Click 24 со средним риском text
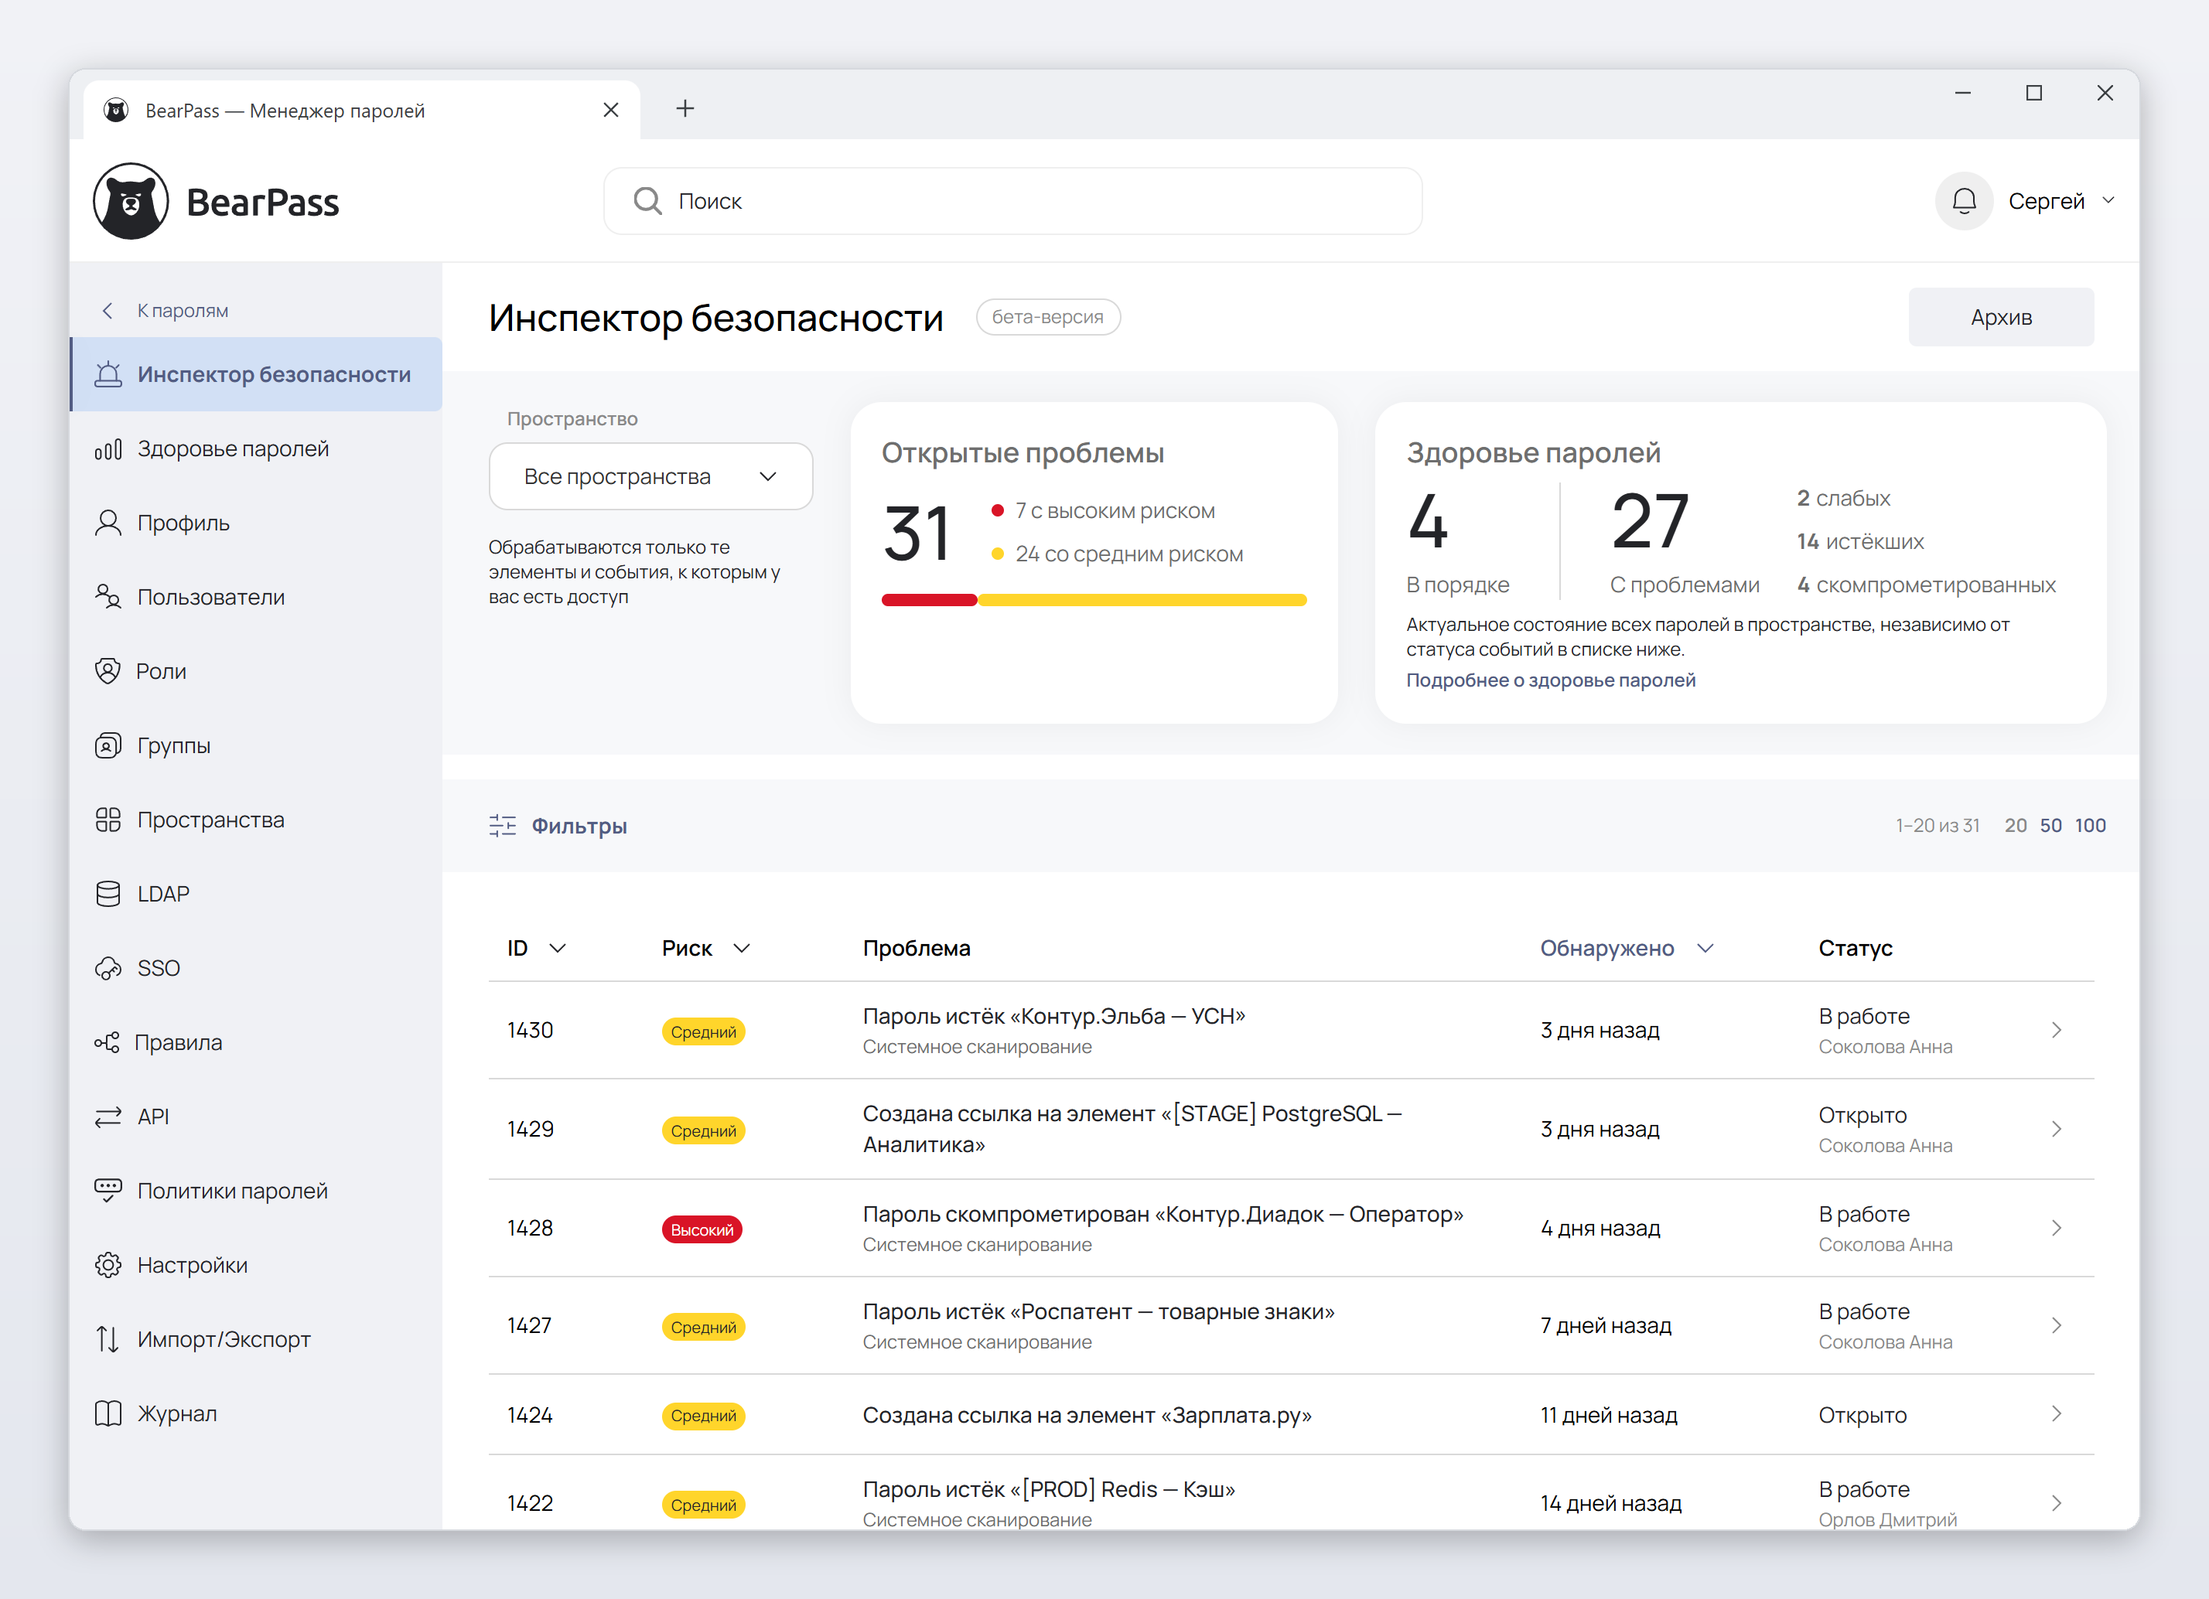 click(1128, 554)
